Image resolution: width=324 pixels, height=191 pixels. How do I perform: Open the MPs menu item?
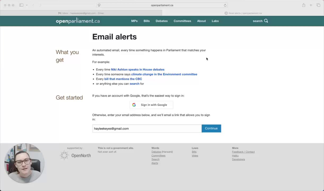coord(134,21)
